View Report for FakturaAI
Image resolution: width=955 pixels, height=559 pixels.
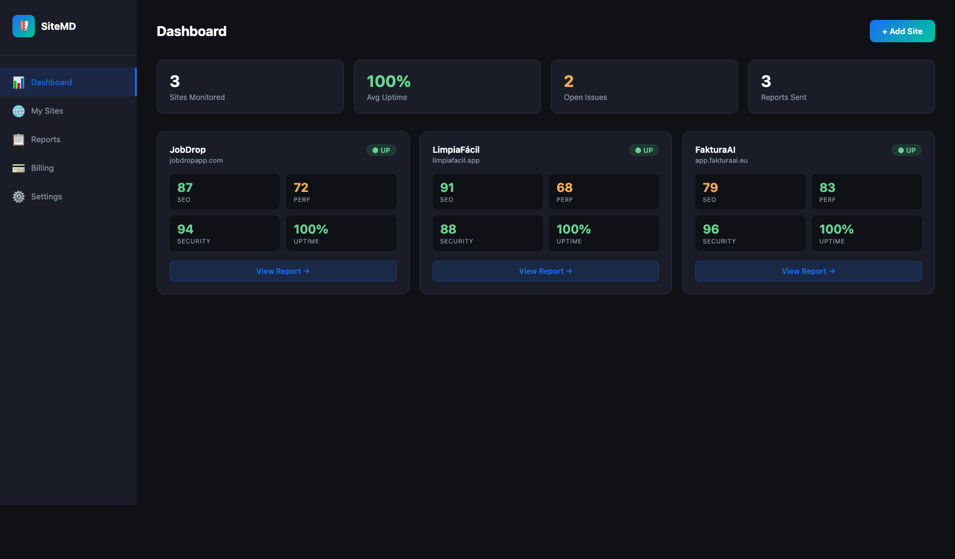pos(808,271)
